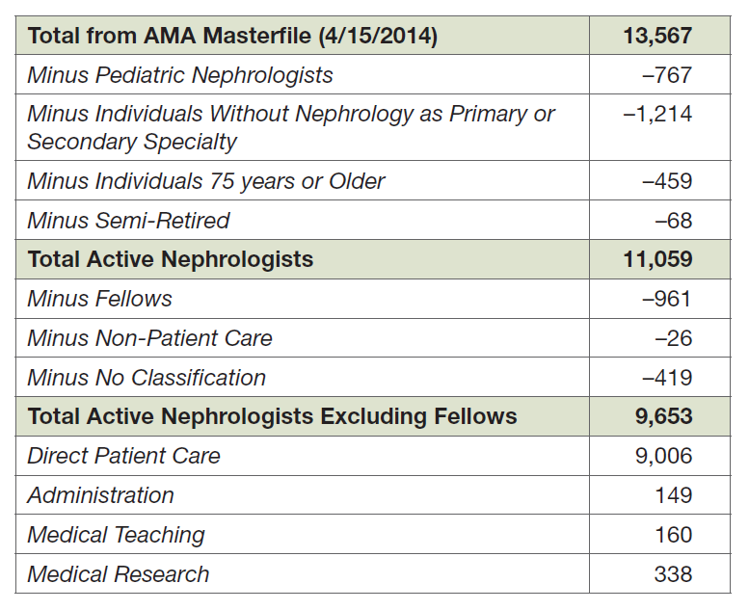Select the –459 value cell
The height and width of the screenshot is (610, 749).
667,181
